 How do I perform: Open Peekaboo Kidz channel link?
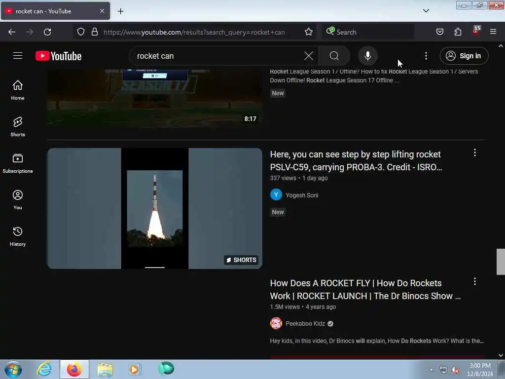pyautogui.click(x=305, y=324)
